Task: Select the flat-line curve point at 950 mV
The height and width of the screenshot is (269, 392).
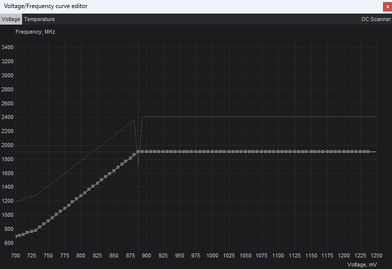Action: (179, 152)
